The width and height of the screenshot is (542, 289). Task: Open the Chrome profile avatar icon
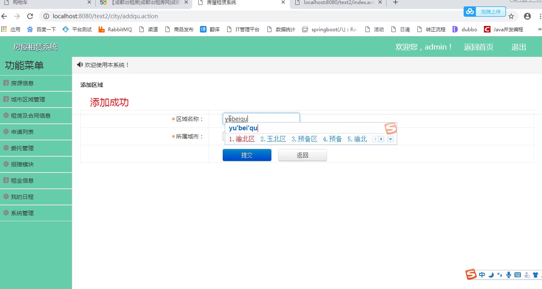[527, 16]
